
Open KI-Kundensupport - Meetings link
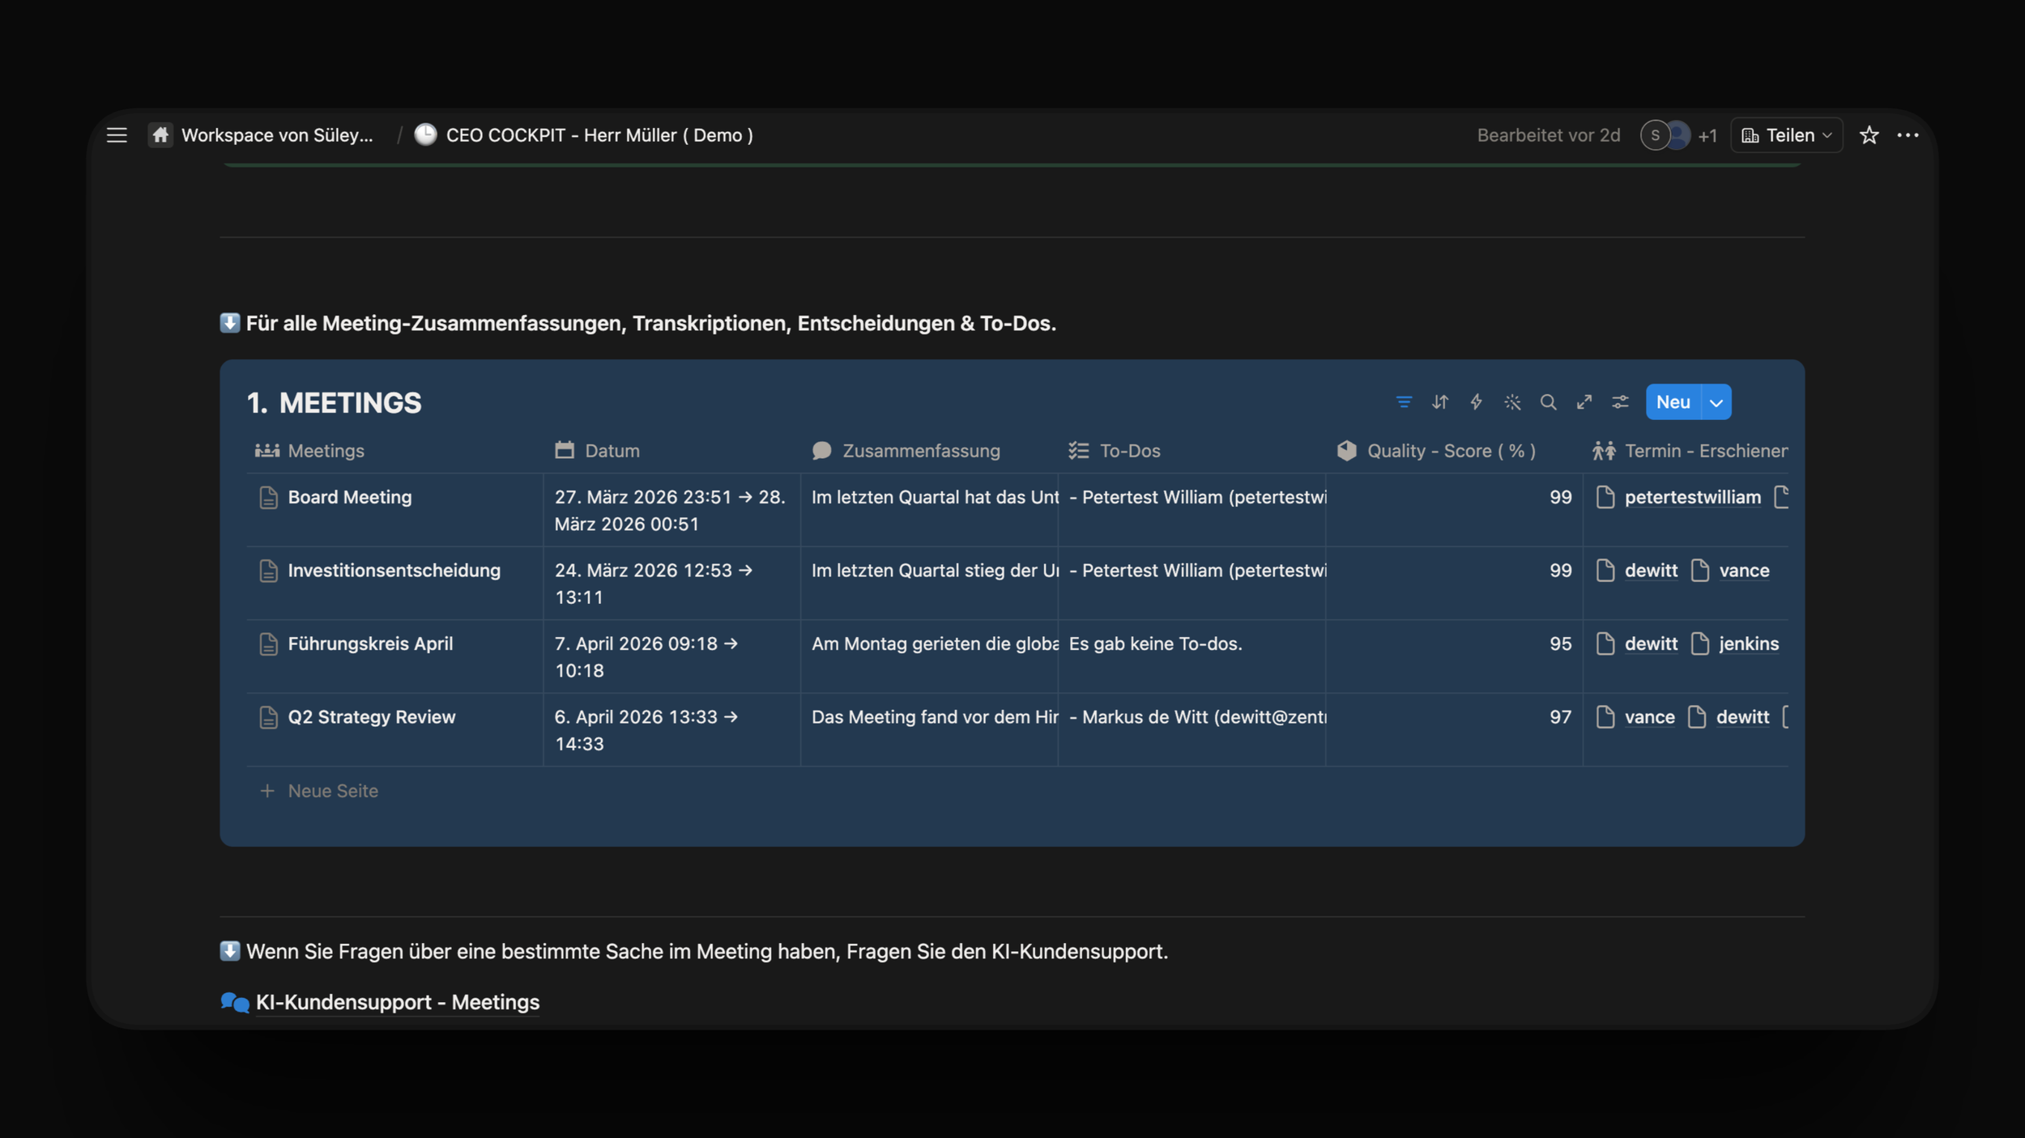pyautogui.click(x=398, y=1002)
